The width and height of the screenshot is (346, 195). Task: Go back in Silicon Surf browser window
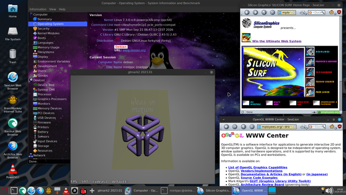click(247, 12)
